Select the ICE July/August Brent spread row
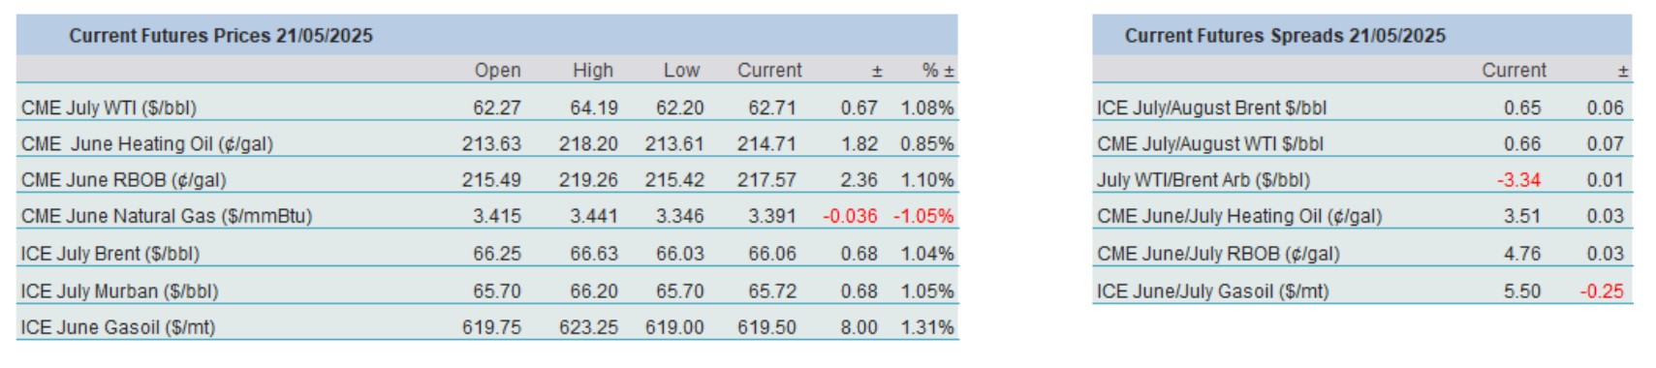Screen dimensions: 1656x368 point(1362,107)
